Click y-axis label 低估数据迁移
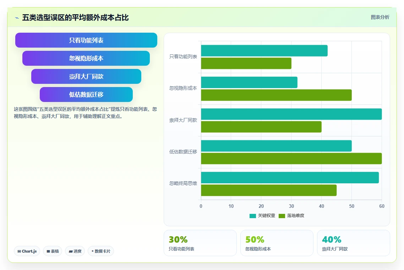 coord(183,152)
